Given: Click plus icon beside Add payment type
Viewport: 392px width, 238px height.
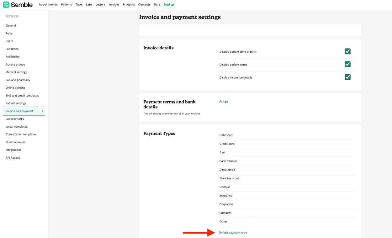Looking at the screenshot, I should tap(220, 233).
